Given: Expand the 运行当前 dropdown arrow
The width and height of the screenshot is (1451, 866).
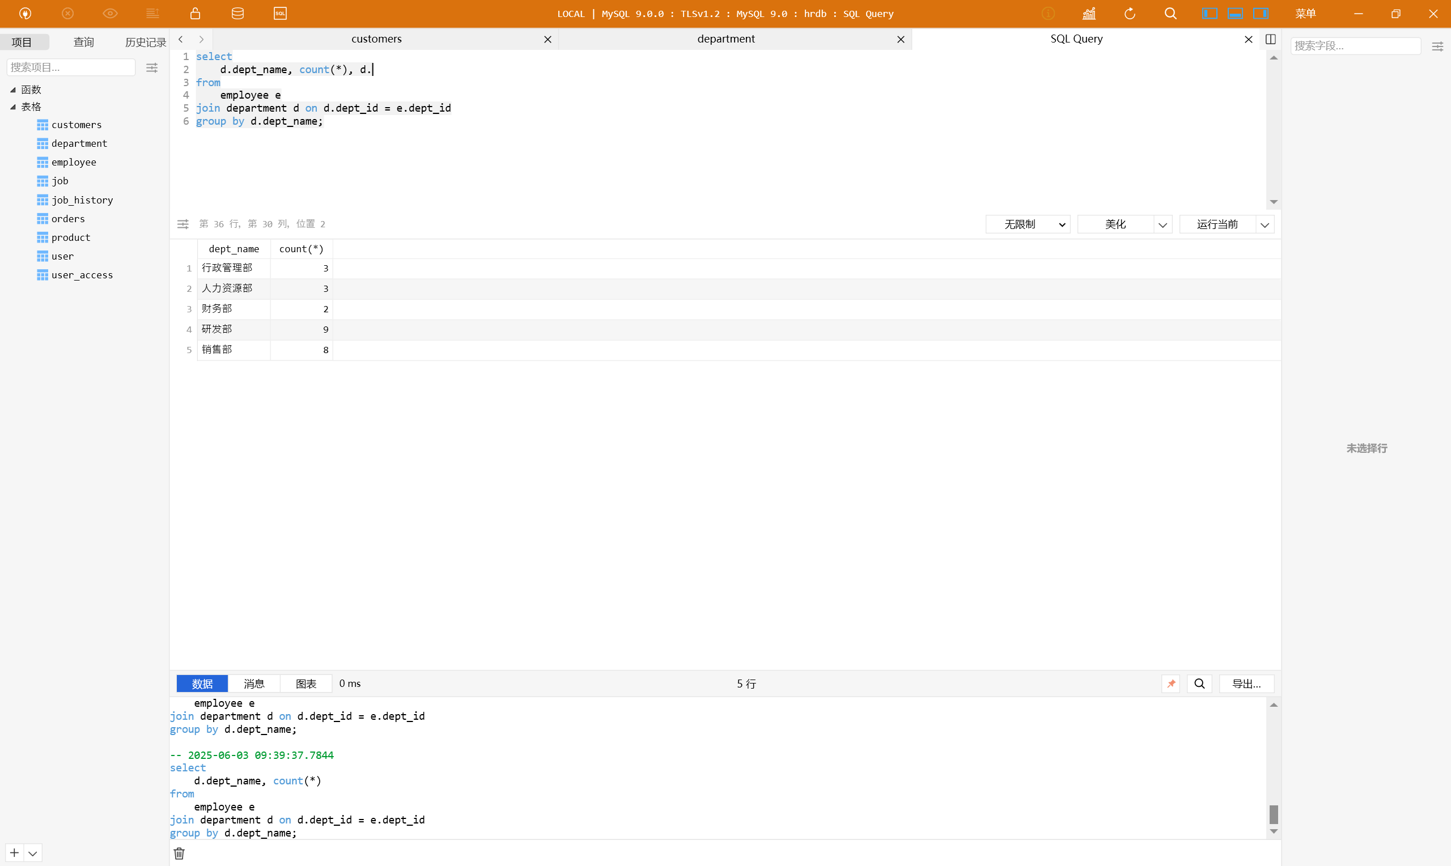Looking at the screenshot, I should click(1265, 224).
